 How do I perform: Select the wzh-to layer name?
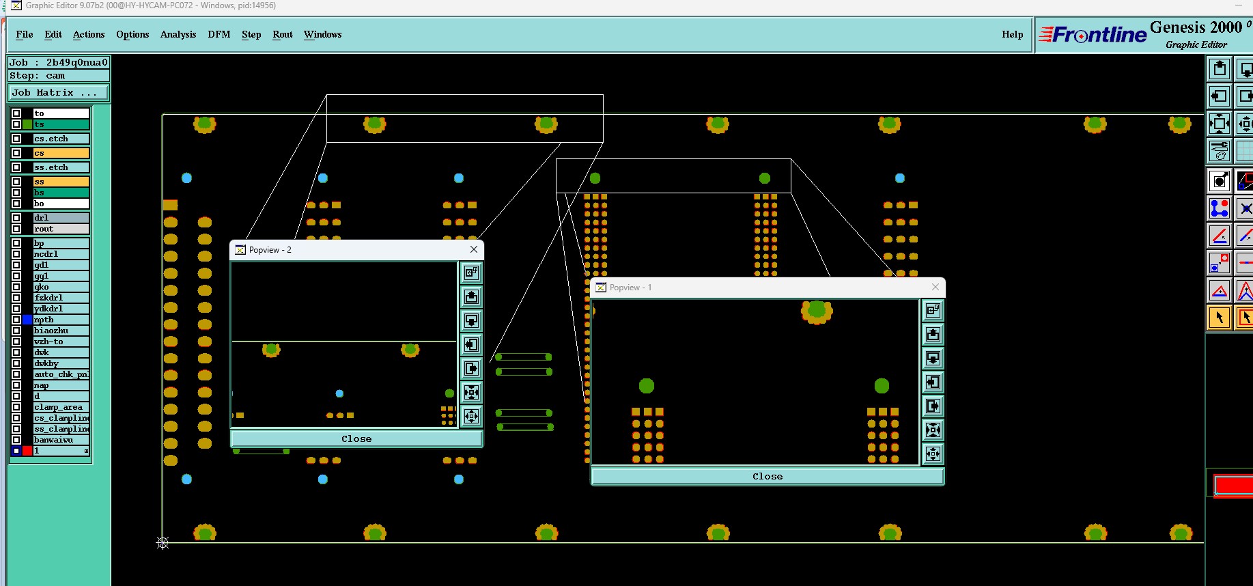click(61, 341)
